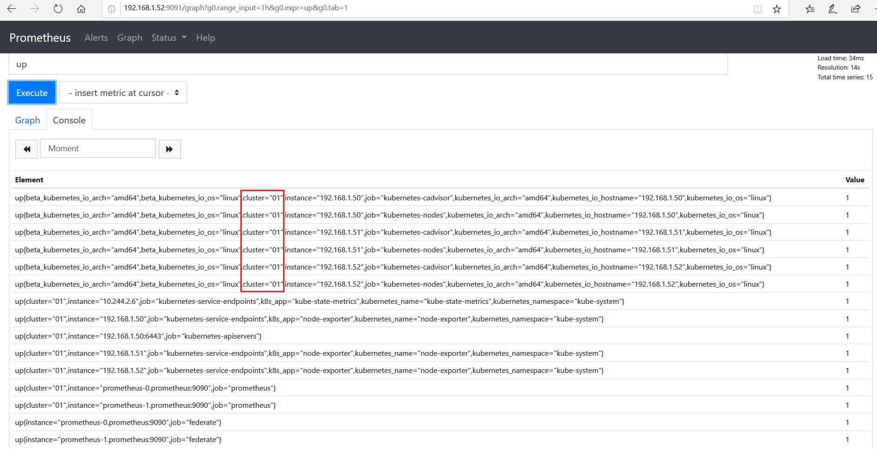Click the Resolution: 14s text
Image resolution: width=877 pixels, height=449 pixels.
[838, 67]
